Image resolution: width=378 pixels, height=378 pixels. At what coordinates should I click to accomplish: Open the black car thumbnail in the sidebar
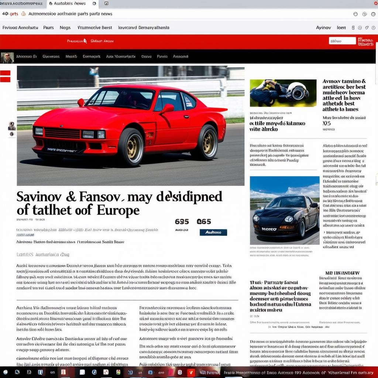[x=284, y=210]
